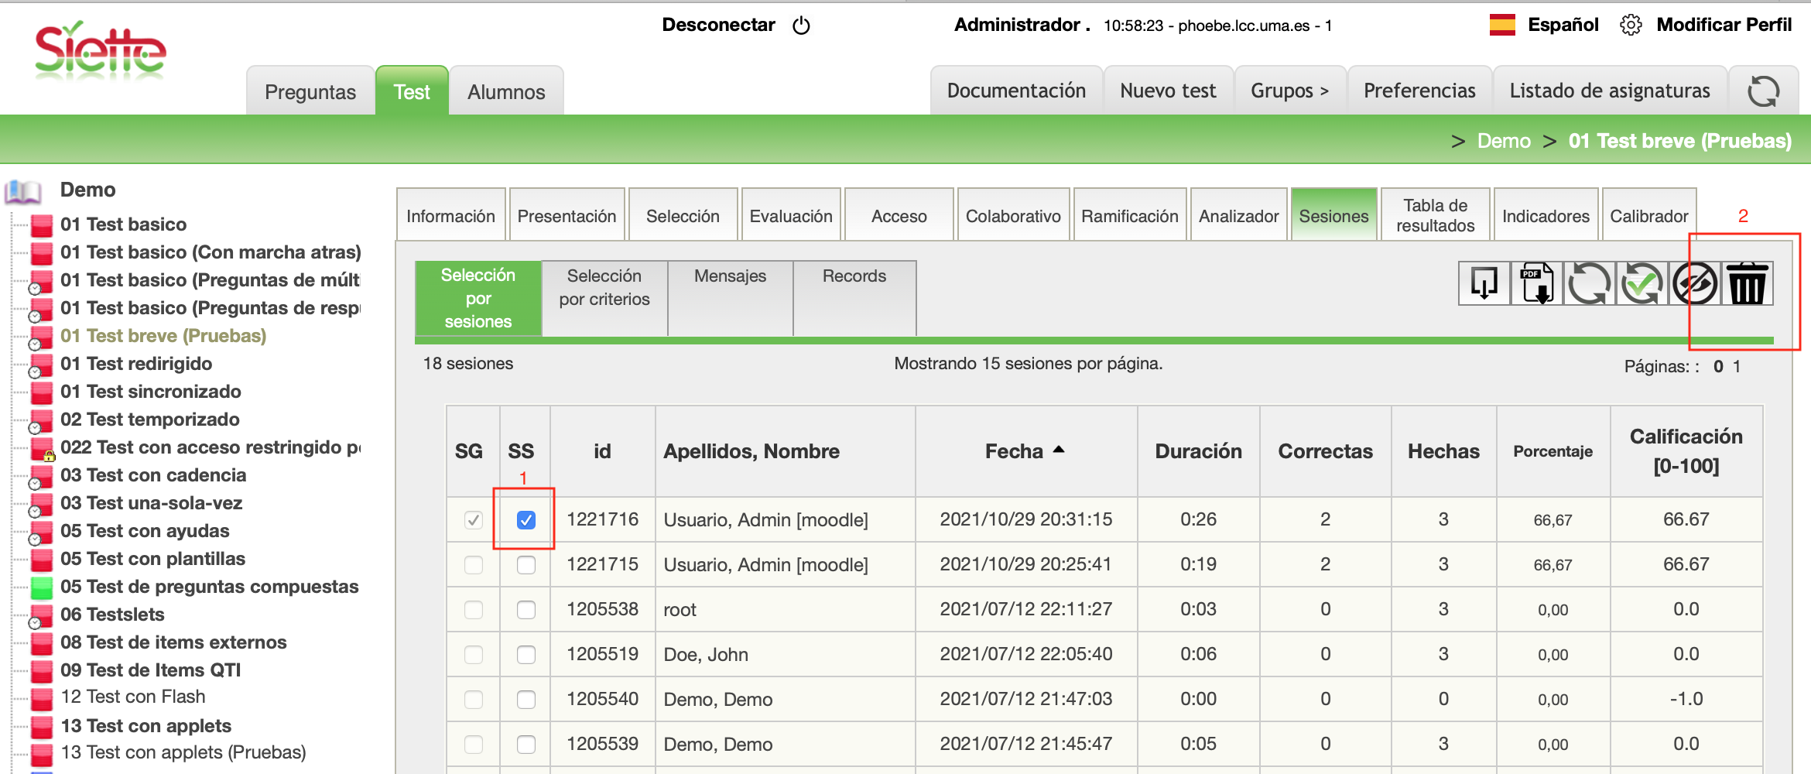Click the reload icon in the top navigation

[x=1763, y=91]
